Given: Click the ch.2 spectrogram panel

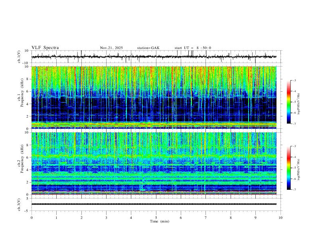Looking at the screenshot, I should tap(154, 163).
